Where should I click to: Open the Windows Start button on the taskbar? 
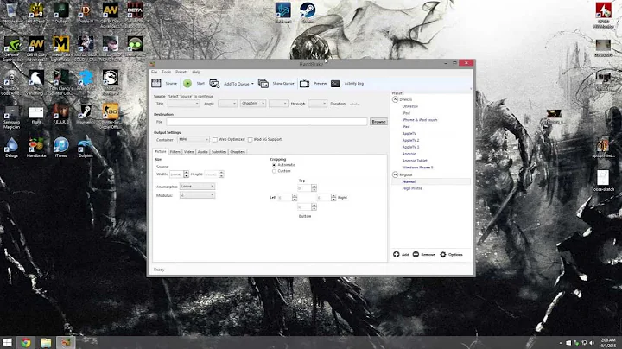pyautogui.click(x=7, y=343)
